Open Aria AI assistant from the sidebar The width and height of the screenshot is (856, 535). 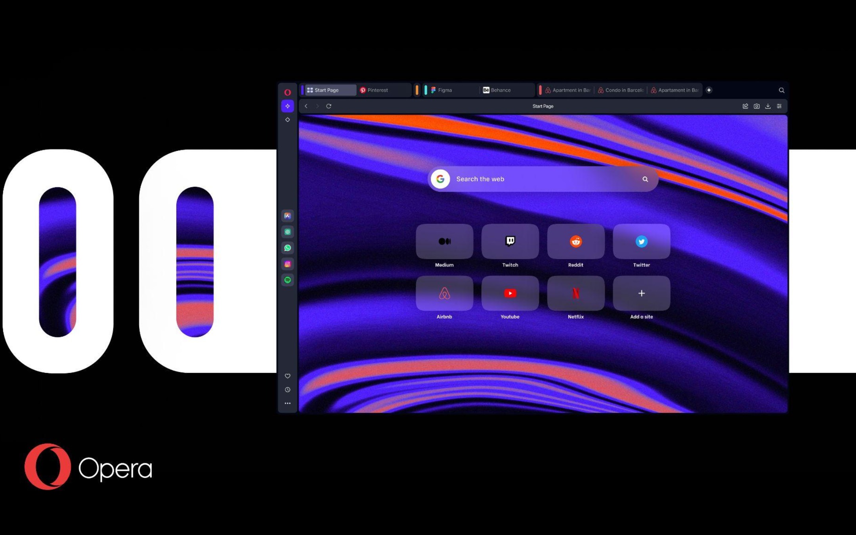click(x=287, y=106)
